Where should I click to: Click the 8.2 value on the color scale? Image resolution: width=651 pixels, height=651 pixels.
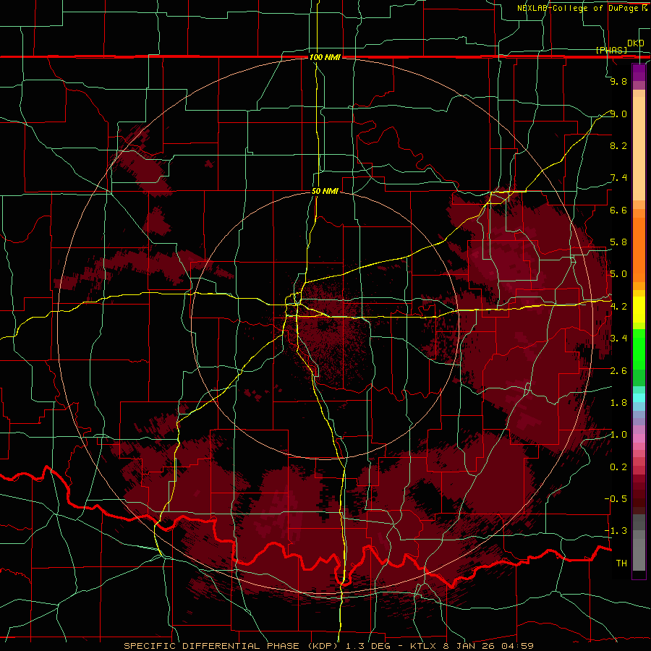(618, 145)
